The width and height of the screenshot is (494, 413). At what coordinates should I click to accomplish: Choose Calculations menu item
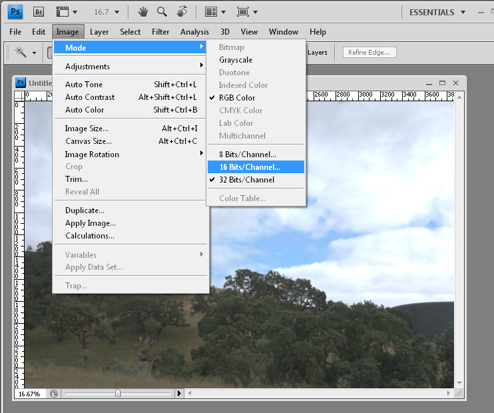click(129, 236)
